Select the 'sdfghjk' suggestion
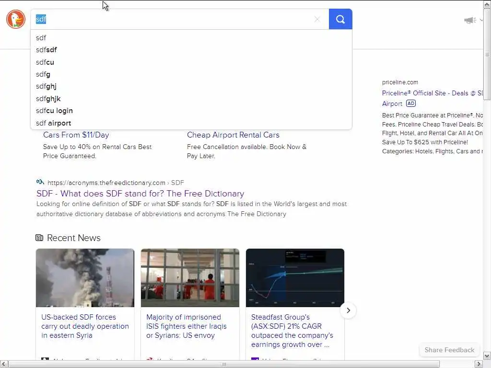 click(191, 99)
